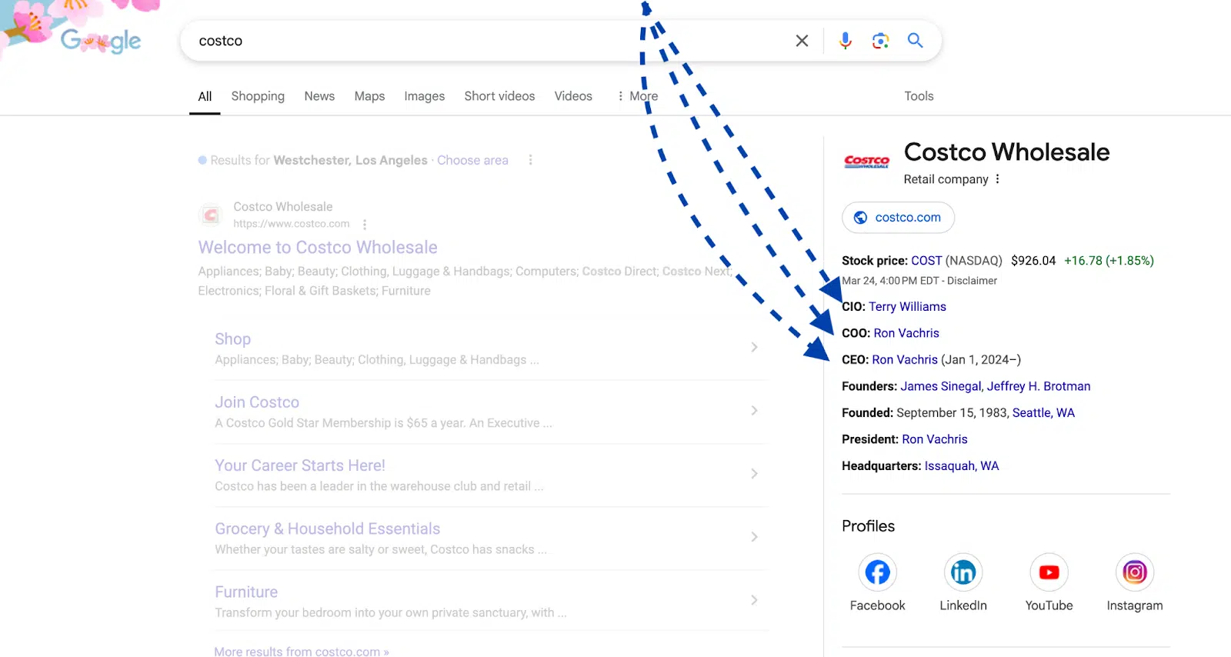Open the stock price Disclaimer link
The height and width of the screenshot is (657, 1231).
tap(972, 281)
